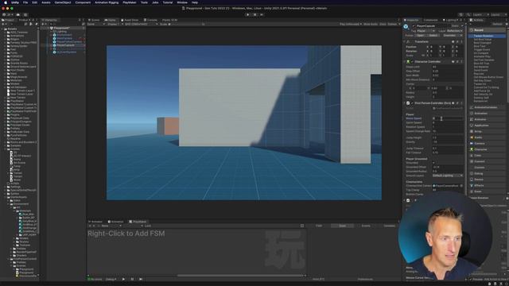Switch to the Lighting tab
Image resolution: width=509 pixels, height=286 pixels.
(450, 20)
